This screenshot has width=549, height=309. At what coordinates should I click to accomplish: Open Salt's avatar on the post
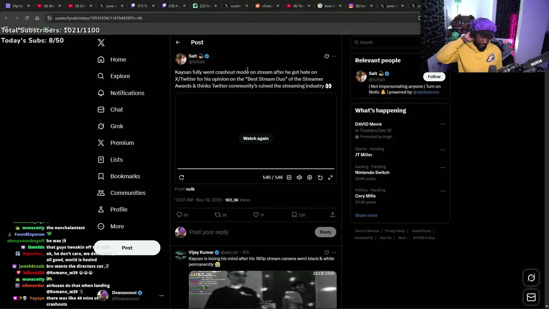tap(181, 59)
